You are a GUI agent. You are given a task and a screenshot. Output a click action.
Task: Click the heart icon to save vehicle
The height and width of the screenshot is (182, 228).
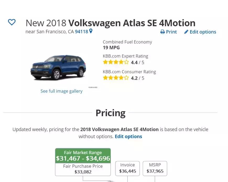coord(12,22)
